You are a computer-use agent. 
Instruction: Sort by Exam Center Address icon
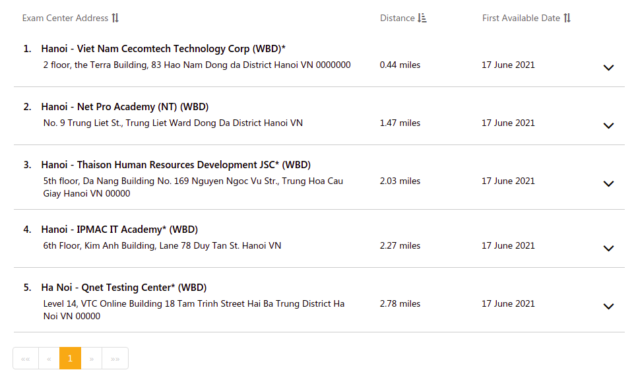(x=115, y=18)
